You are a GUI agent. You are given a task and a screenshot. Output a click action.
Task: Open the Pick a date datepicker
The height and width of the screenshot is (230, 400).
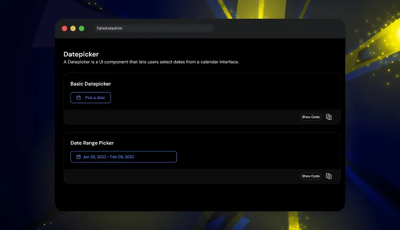coord(91,98)
